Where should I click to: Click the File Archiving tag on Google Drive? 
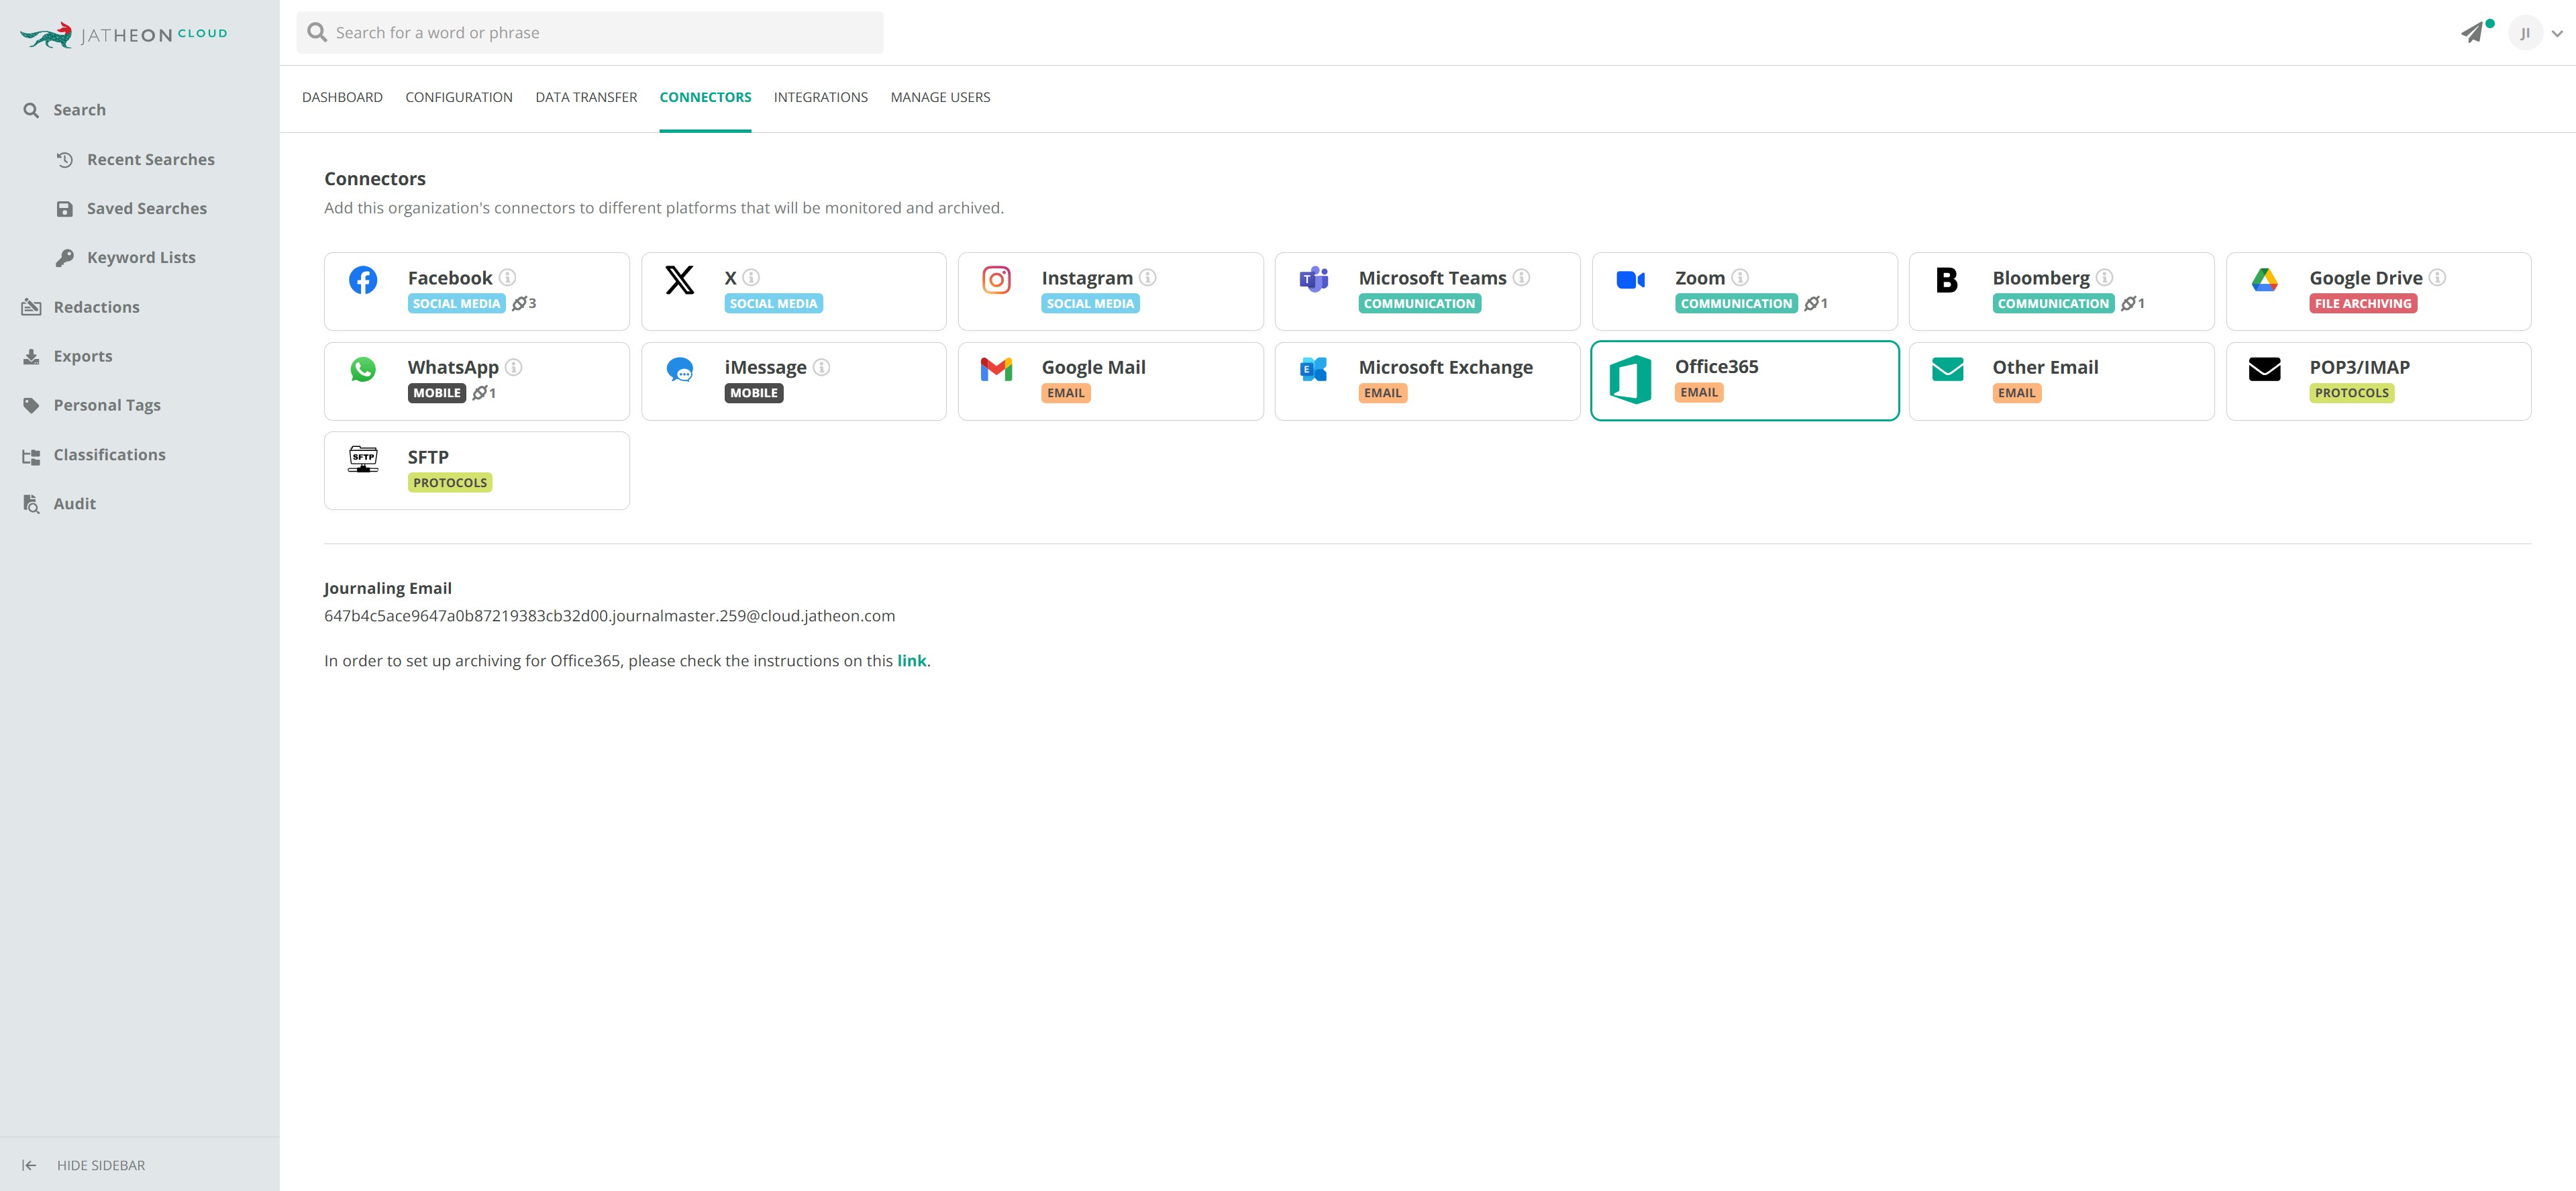(x=2363, y=303)
